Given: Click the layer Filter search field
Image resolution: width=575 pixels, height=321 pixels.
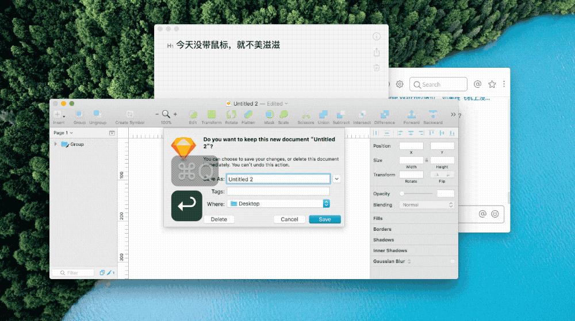Looking at the screenshot, I should pyautogui.click(x=74, y=273).
